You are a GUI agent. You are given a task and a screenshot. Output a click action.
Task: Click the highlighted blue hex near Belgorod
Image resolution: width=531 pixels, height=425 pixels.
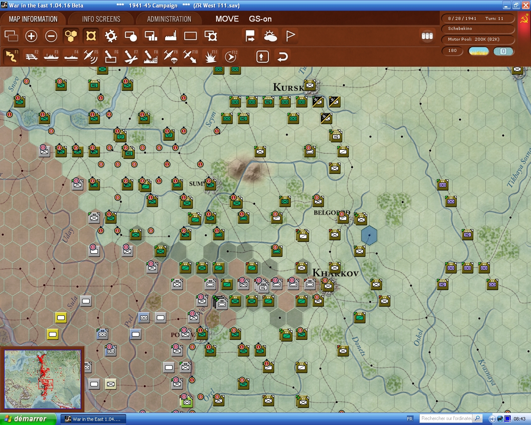[369, 235]
